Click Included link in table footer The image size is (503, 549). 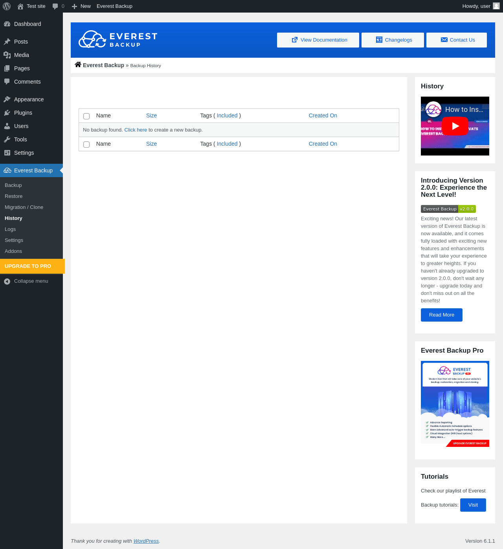[x=227, y=144]
